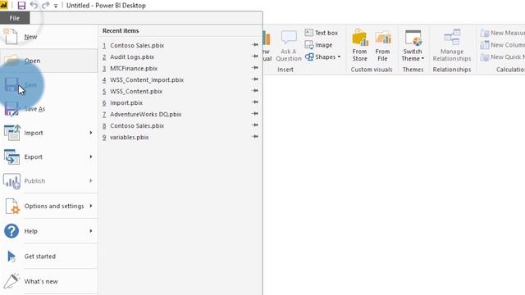Open recent file WSS_Content.pbix
Viewport: 525px width, 295px height.
pos(136,91)
